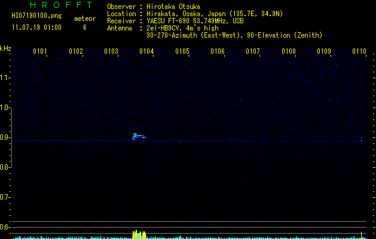376x239 pixels.
Task: Click the timestamp 11.07.19 01:00
Action: pos(36,27)
